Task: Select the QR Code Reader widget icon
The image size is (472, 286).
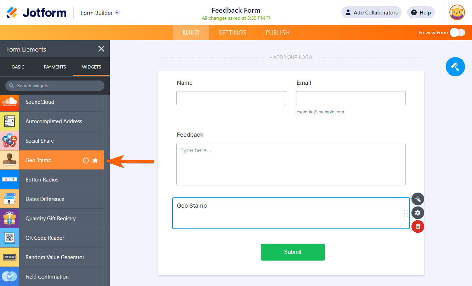Action: [x=10, y=238]
